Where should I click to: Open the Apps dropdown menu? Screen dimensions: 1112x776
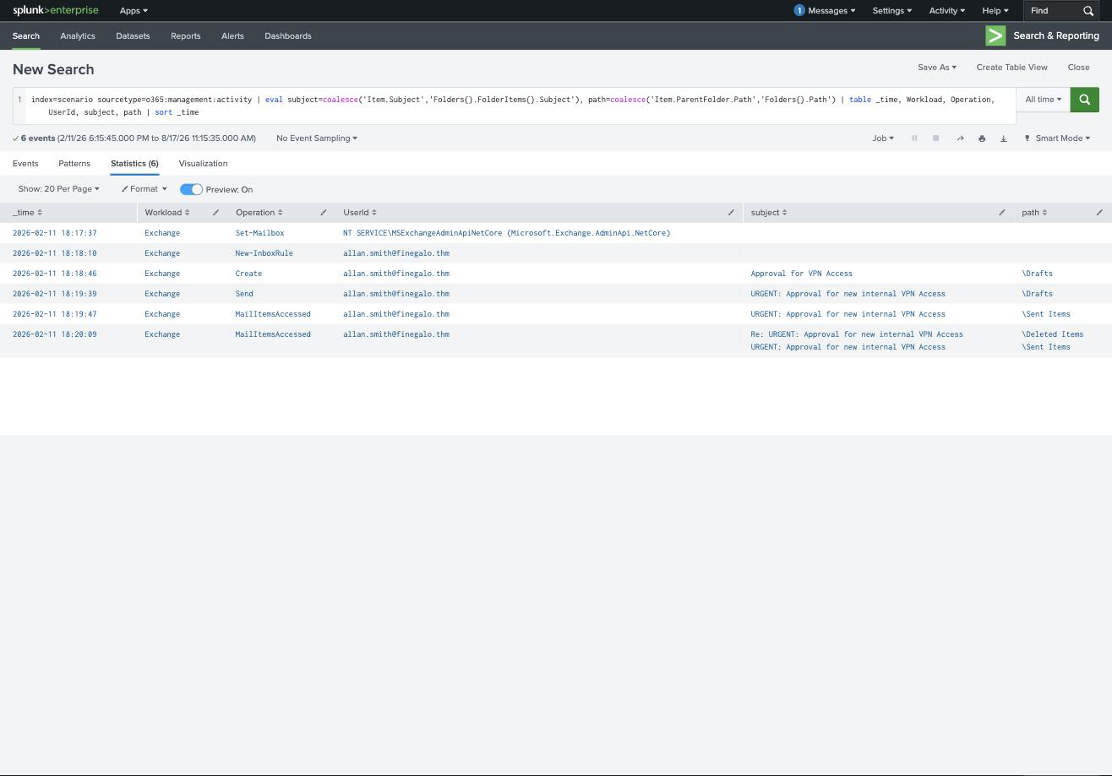click(x=134, y=11)
